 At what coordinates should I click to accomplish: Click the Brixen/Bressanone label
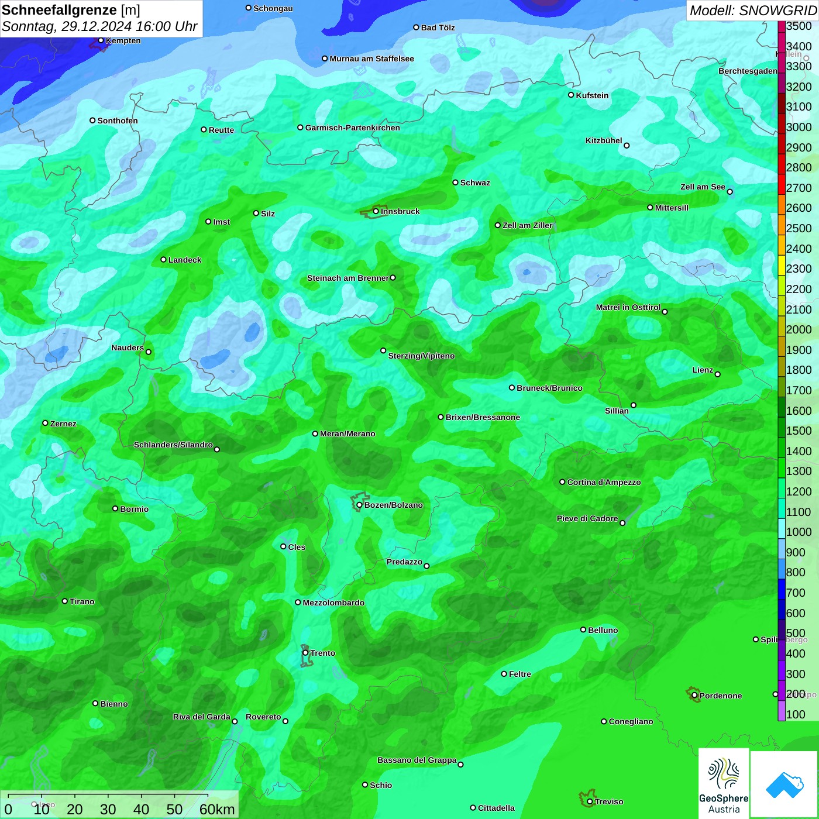coord(483,417)
